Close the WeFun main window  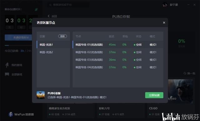pos(194,5)
